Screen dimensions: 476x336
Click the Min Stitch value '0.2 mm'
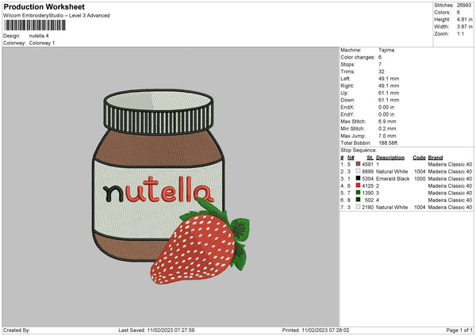pyautogui.click(x=387, y=128)
